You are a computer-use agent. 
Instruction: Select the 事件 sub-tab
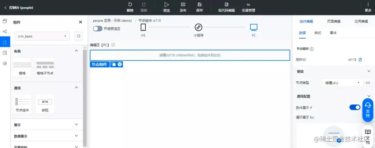(333, 33)
